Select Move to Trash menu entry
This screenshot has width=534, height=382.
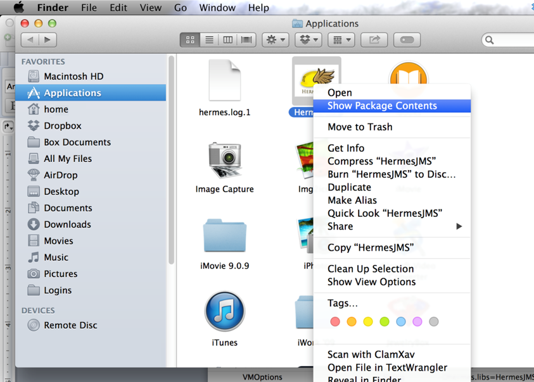click(360, 127)
